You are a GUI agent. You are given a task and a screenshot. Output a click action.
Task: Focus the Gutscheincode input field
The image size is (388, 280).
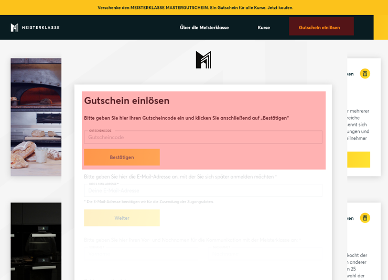tap(203, 137)
